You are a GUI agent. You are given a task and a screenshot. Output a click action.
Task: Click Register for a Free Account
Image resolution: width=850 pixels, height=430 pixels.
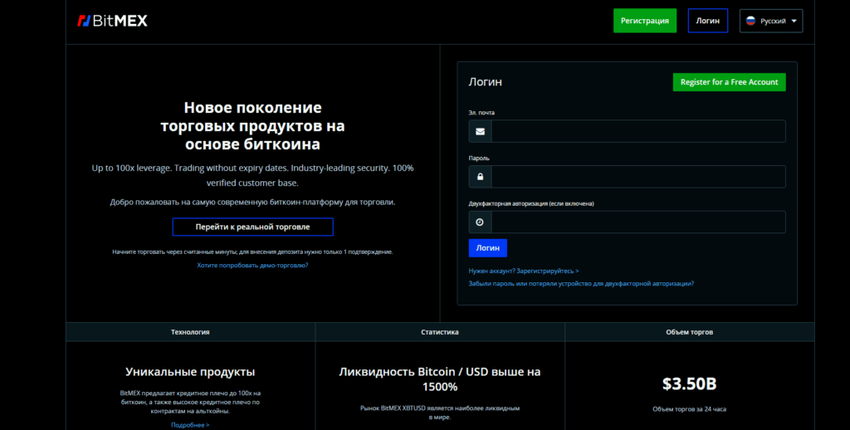729,82
